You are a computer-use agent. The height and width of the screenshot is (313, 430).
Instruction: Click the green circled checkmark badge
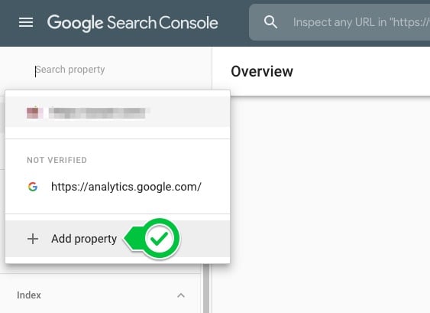(160, 238)
